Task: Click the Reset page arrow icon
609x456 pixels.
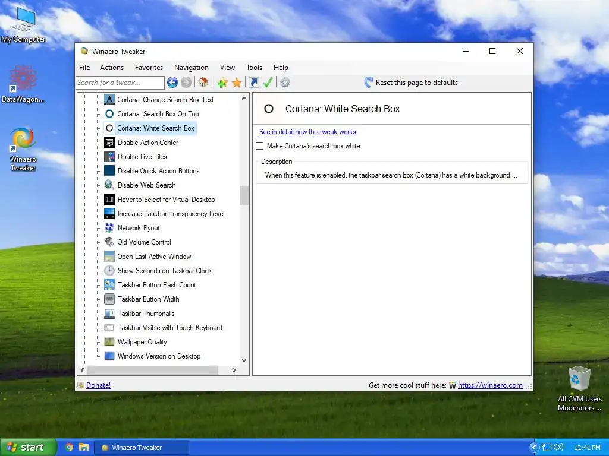Action: point(369,82)
